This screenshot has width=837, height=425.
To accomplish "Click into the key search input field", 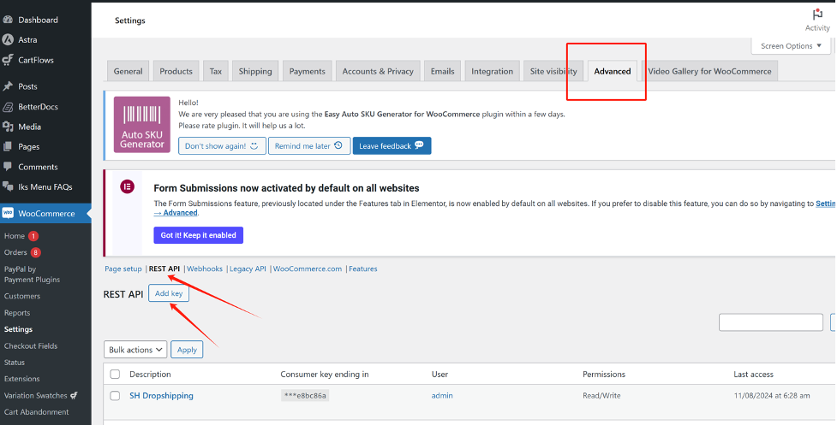I will tap(771, 322).
